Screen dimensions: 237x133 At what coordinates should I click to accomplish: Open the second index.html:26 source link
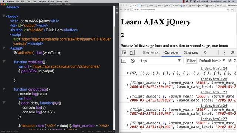pos(214,106)
